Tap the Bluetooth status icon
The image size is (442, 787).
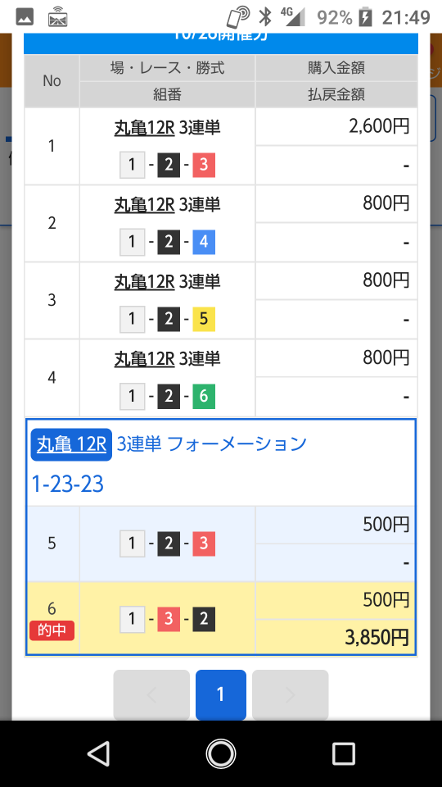point(264,17)
